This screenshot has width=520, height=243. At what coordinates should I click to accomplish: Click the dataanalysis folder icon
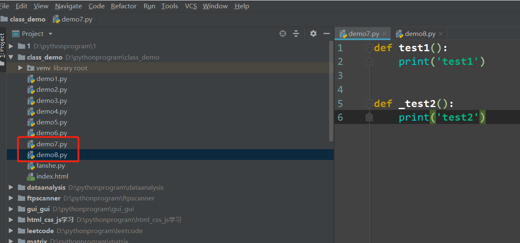(x=21, y=187)
